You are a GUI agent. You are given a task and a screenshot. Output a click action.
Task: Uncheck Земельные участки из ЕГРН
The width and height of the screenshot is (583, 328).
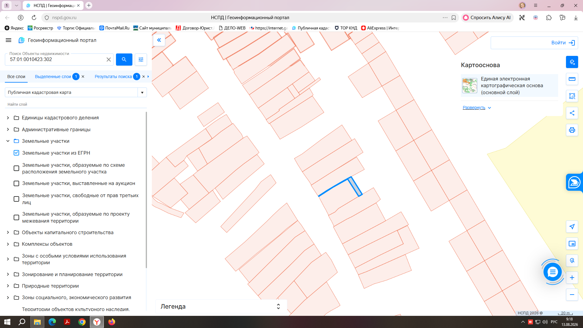(16, 153)
